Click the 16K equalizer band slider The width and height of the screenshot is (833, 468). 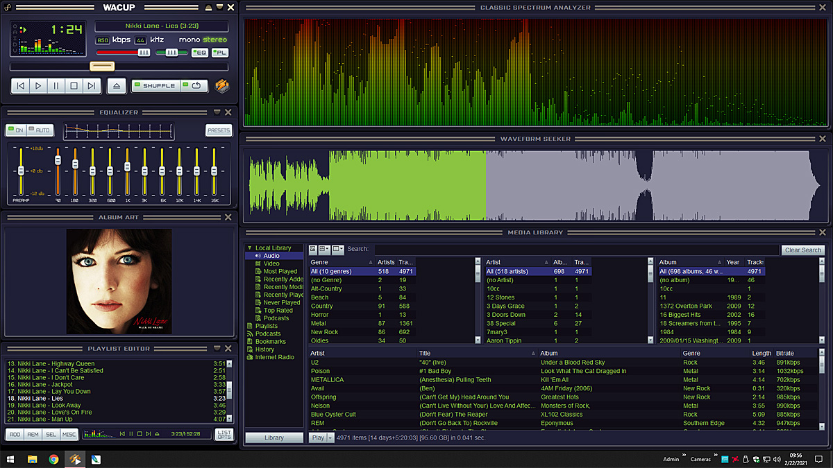tap(214, 171)
